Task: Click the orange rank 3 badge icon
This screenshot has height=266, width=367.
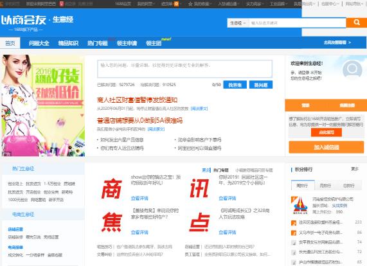Action: (294, 233)
